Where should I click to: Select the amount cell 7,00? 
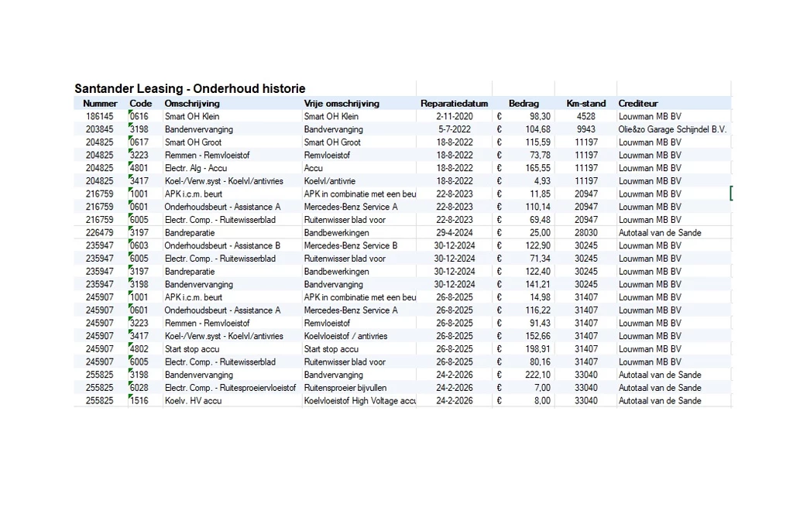point(542,388)
